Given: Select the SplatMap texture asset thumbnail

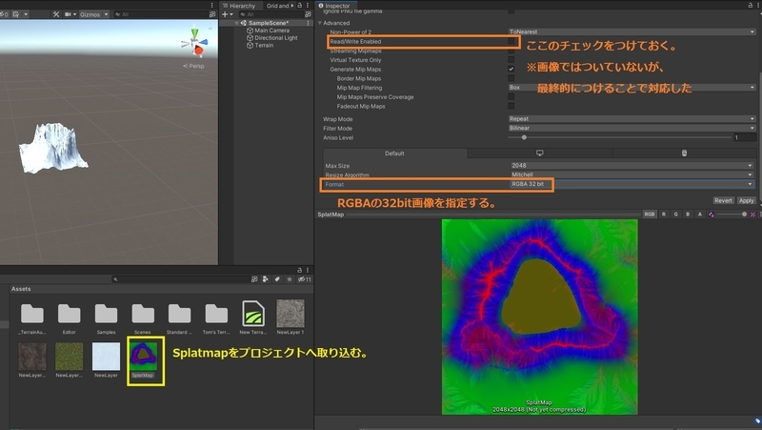Looking at the screenshot, I should coord(143,356).
